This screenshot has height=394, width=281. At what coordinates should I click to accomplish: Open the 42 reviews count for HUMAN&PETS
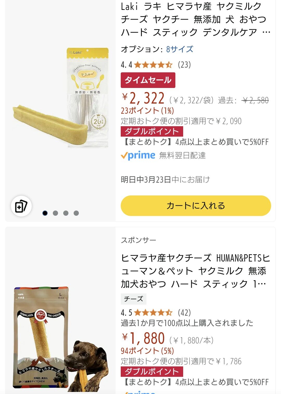184,313
